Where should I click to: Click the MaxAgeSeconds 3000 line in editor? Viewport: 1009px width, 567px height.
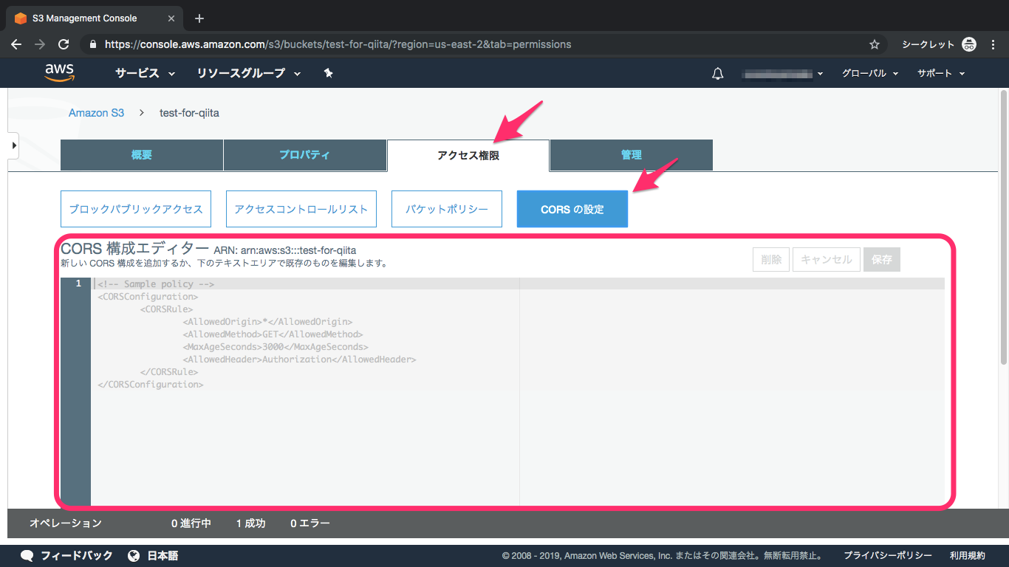276,347
